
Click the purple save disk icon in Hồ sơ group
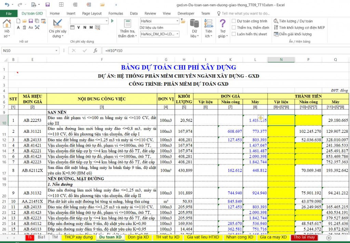pos(31,21)
